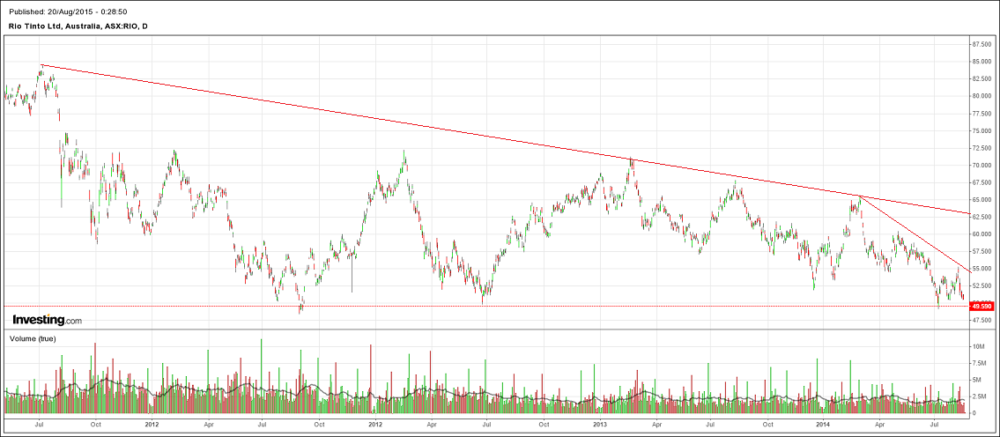Click the Investing.com logo watermark
Viewport: 1000px width, 437px height.
pyautogui.click(x=47, y=320)
